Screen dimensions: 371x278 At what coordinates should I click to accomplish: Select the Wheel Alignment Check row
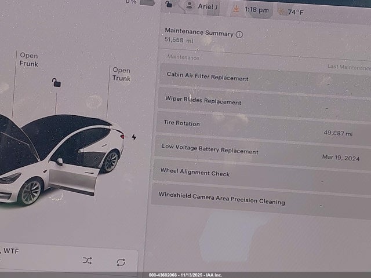tap(261, 176)
